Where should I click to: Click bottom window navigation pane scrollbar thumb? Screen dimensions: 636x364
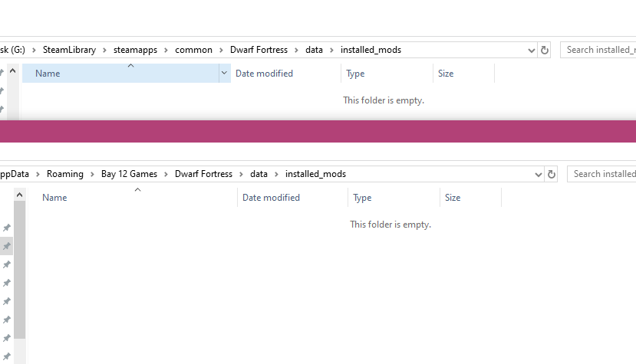coord(19,270)
